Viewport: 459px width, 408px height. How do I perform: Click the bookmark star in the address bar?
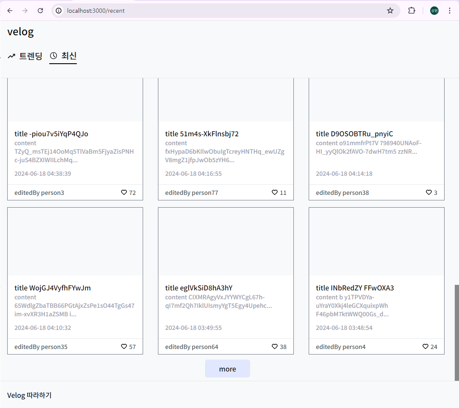pyautogui.click(x=390, y=11)
